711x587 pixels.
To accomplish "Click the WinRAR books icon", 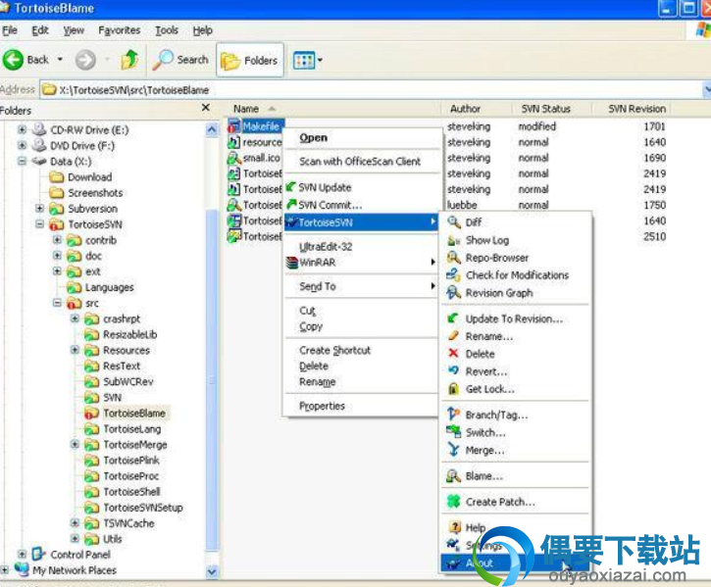I will pyautogui.click(x=292, y=263).
